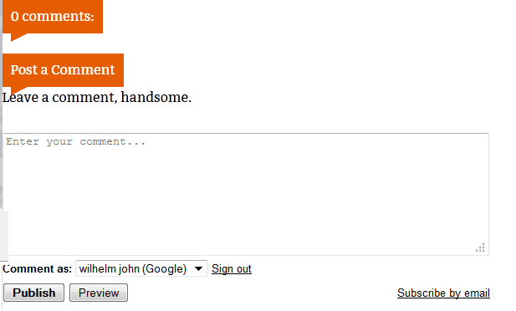Viewport: 516px width, 311px height.
Task: Click the Publish button
Action: [x=34, y=293]
